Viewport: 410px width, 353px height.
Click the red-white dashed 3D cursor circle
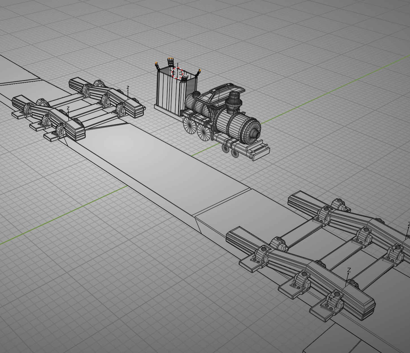(x=178, y=73)
